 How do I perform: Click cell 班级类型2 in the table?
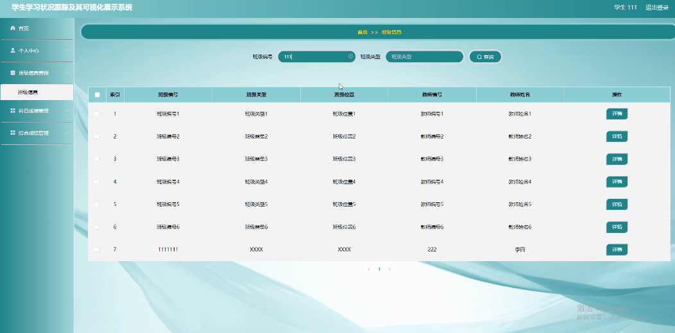click(x=256, y=137)
